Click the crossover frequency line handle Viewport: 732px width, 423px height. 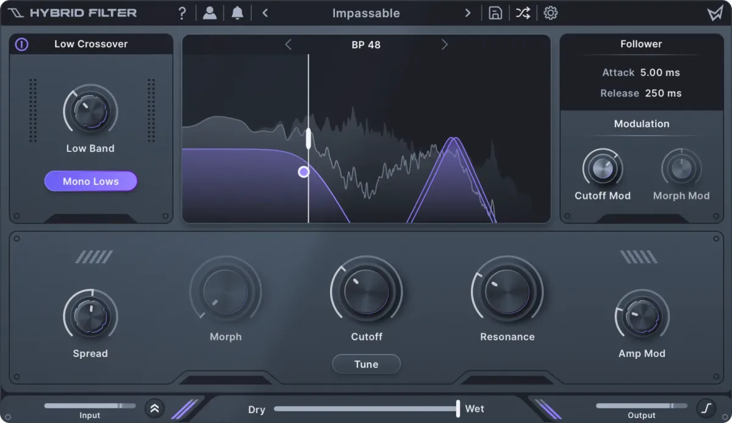pyautogui.click(x=309, y=139)
